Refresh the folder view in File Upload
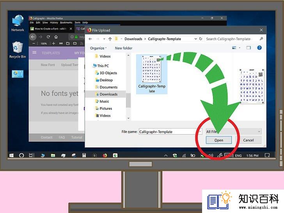 [x=201, y=39]
